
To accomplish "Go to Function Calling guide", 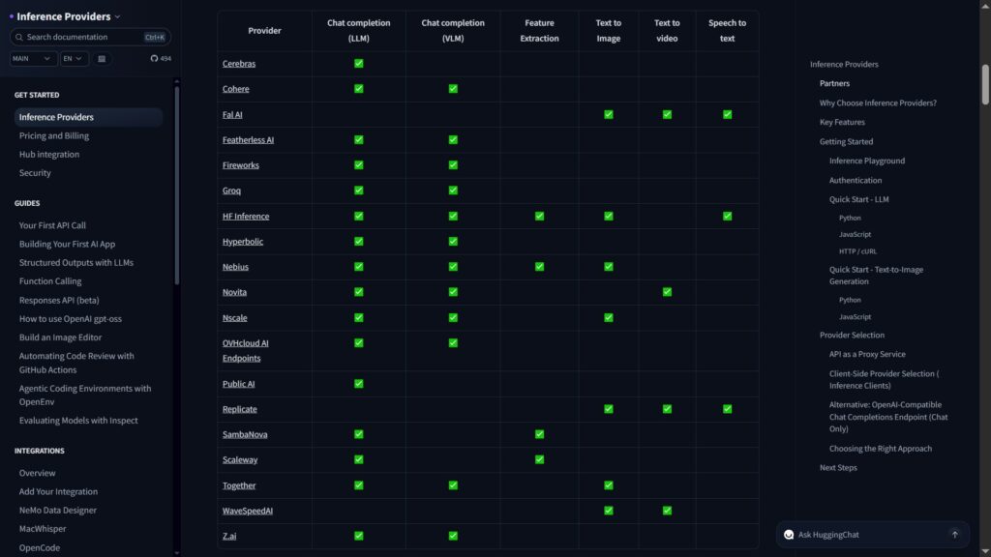I will (50, 281).
